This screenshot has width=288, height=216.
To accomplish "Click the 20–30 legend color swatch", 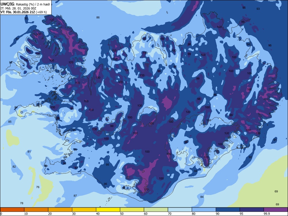I will (x=60, y=210).
